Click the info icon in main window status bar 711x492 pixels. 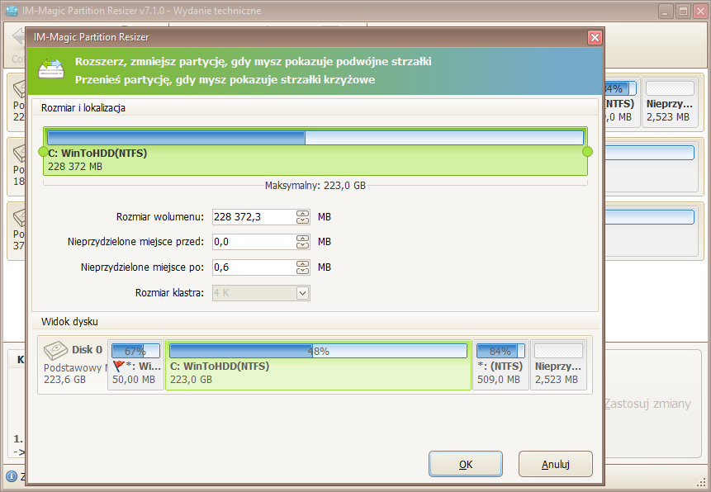click(x=12, y=476)
